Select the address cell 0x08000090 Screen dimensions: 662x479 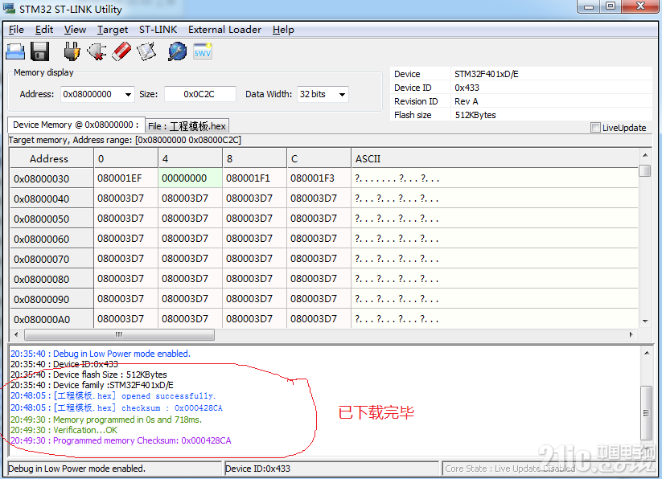51,299
